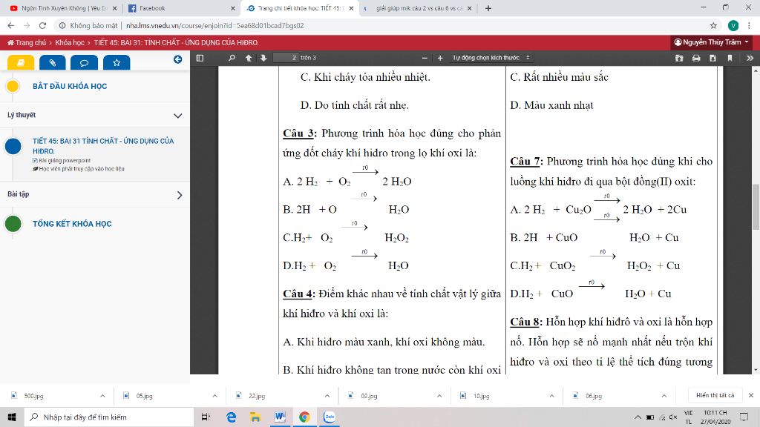The image size is (760, 427).
Task: Open File Explorer from the taskbar
Action: point(255,417)
